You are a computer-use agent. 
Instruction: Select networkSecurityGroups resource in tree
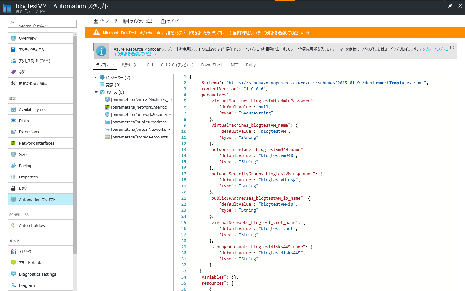click(x=138, y=114)
